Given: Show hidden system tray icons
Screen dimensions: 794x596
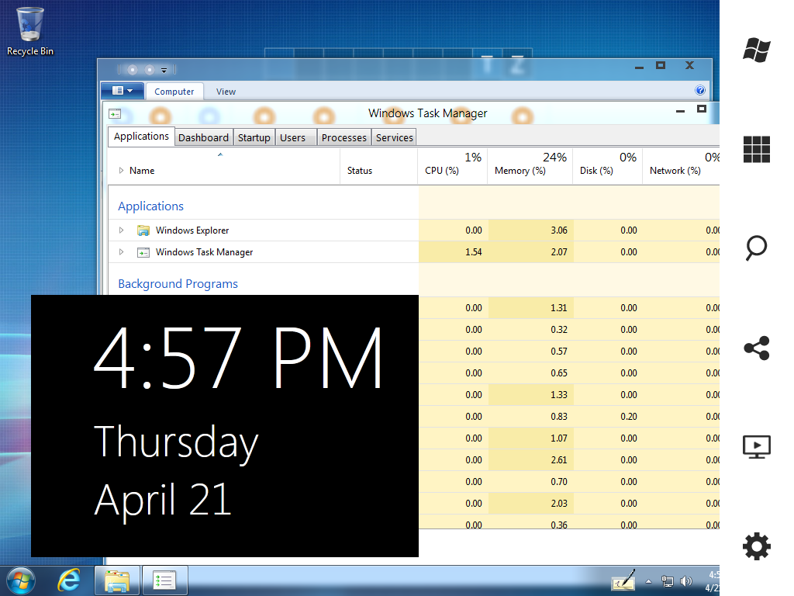Looking at the screenshot, I should pyautogui.click(x=648, y=580).
